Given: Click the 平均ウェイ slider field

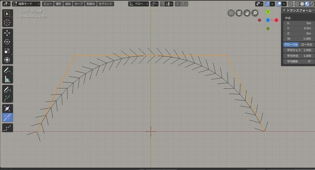Looking at the screenshot, I should coord(298,50).
